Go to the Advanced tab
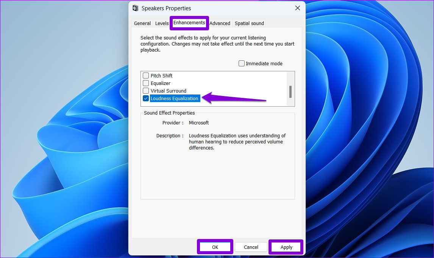434x258 pixels. [x=220, y=23]
